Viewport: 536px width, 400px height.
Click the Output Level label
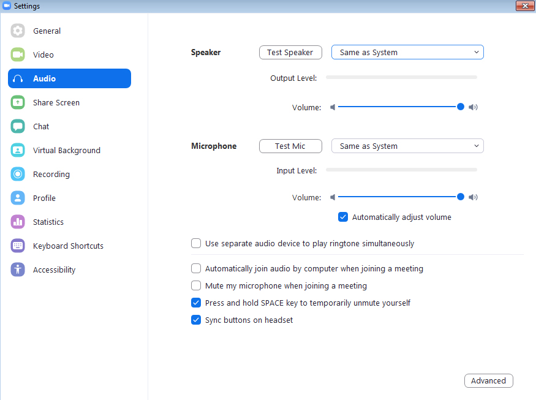[293, 78]
